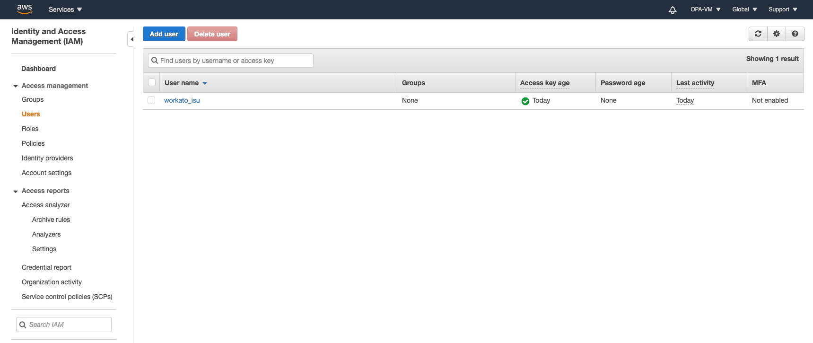Open the workato_isu user link
This screenshot has height=343, width=813.
coord(182,100)
